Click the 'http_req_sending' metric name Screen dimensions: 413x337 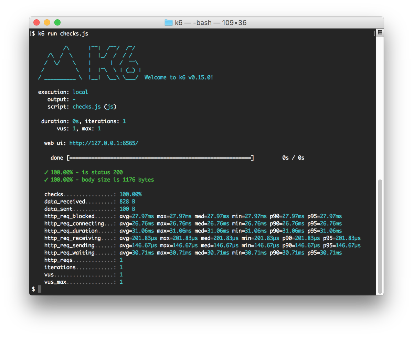69,245
